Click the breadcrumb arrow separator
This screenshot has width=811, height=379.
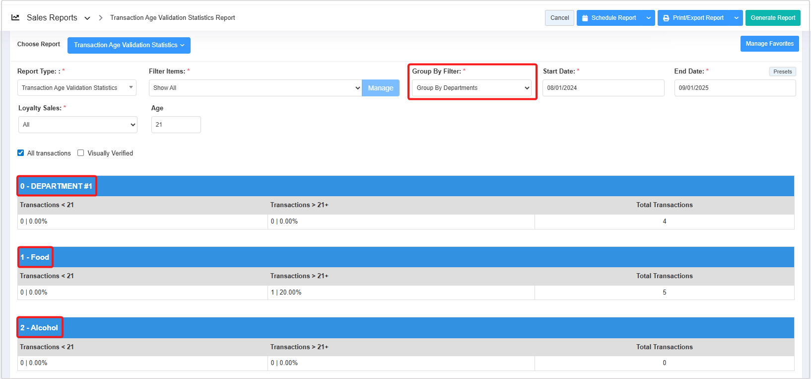(x=101, y=18)
